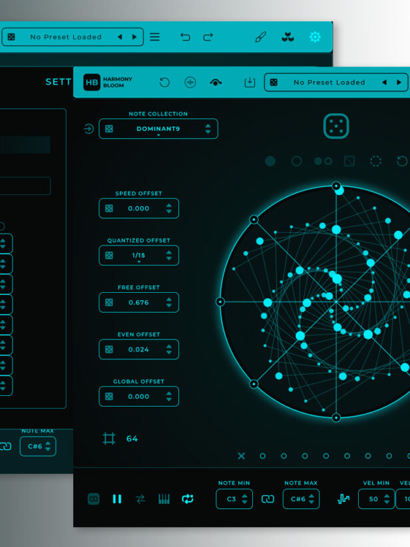Image resolution: width=410 pixels, height=547 pixels.
Task: Toggle the piano keyboard button in transport
Action: tap(164, 499)
